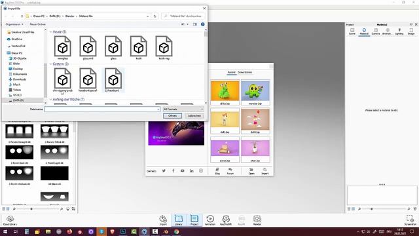Switch to the Recent tab in welcome window

point(231,72)
